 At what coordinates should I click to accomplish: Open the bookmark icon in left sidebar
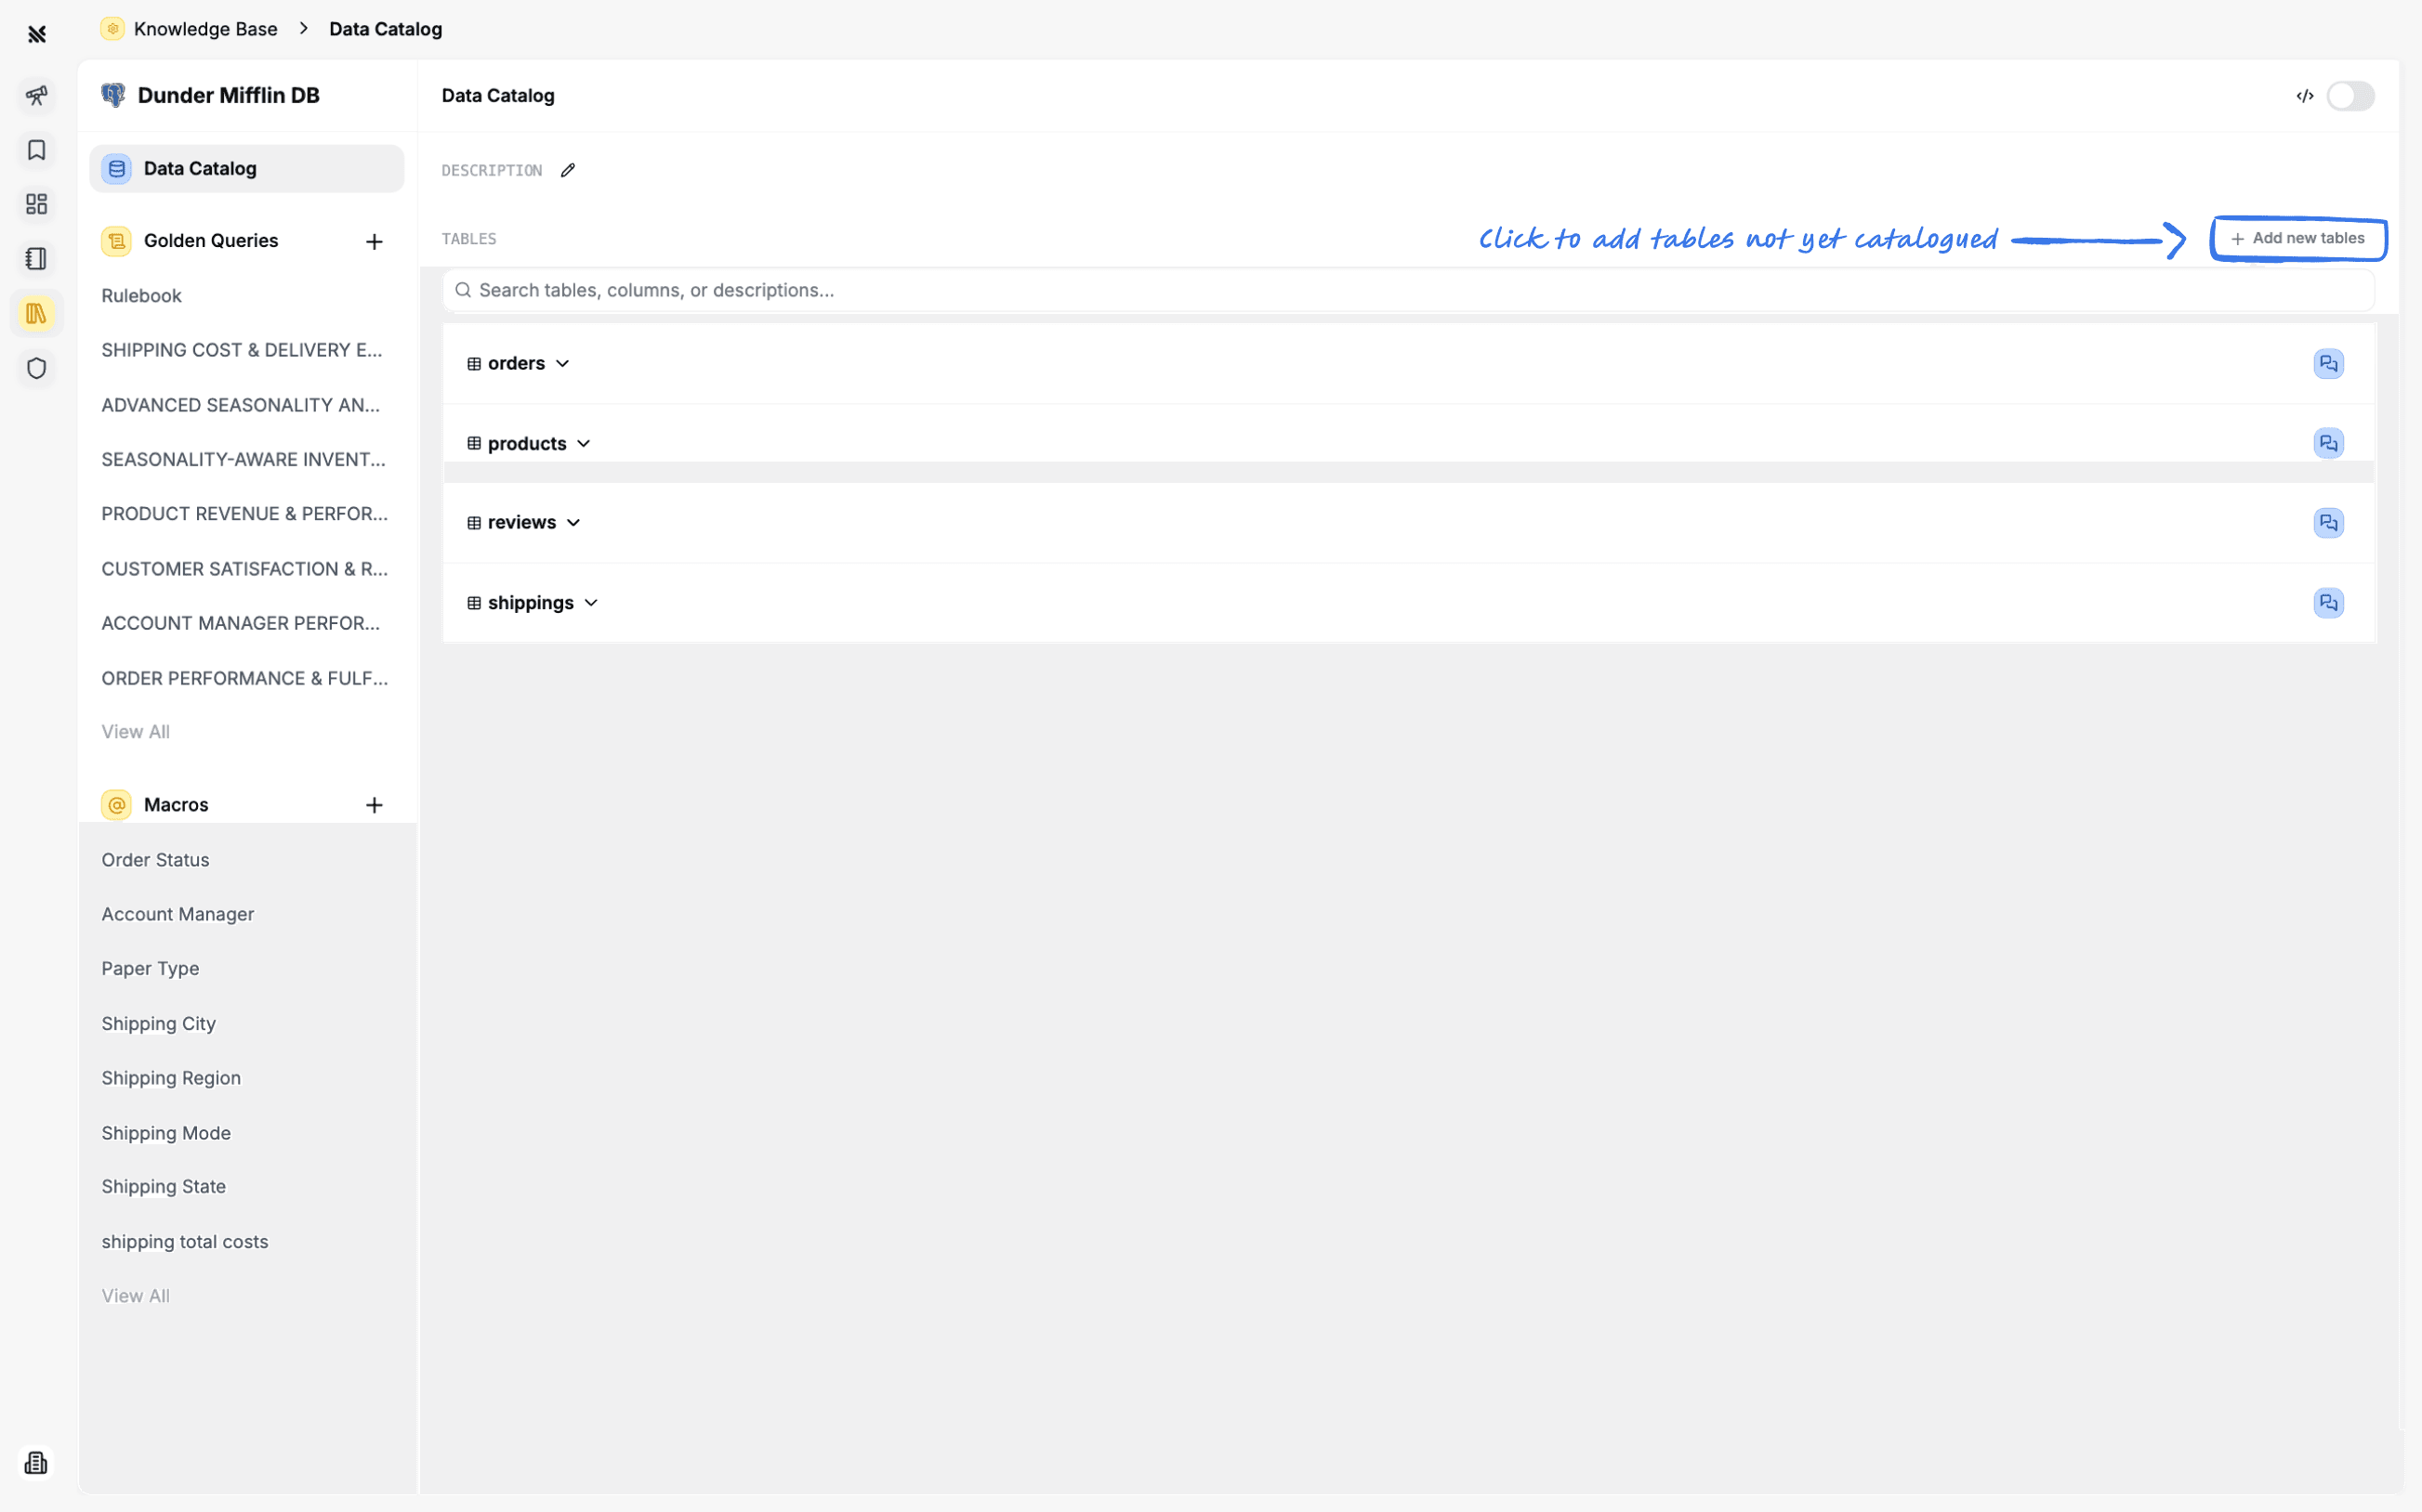(x=37, y=150)
